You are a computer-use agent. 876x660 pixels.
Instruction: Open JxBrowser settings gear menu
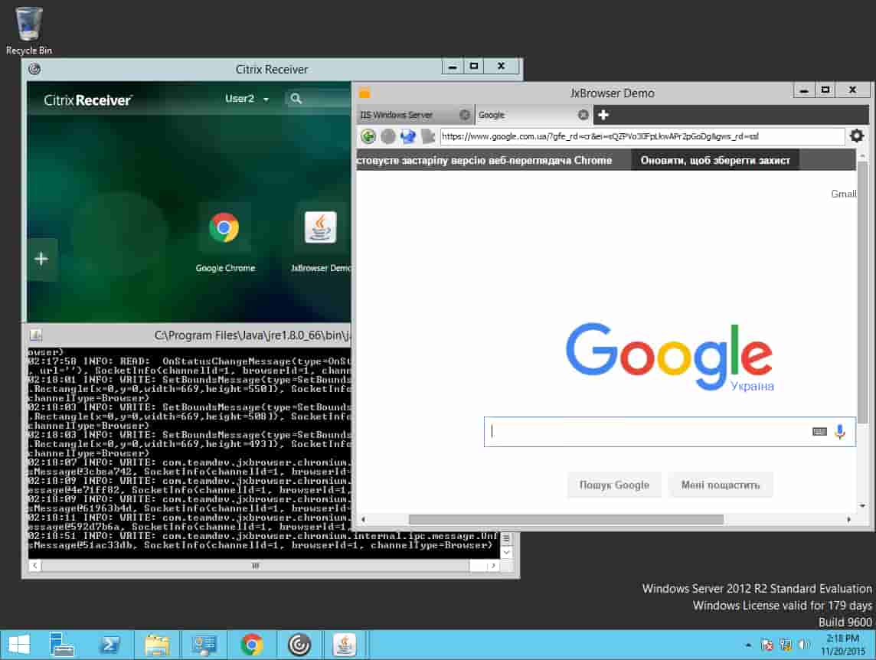[856, 136]
